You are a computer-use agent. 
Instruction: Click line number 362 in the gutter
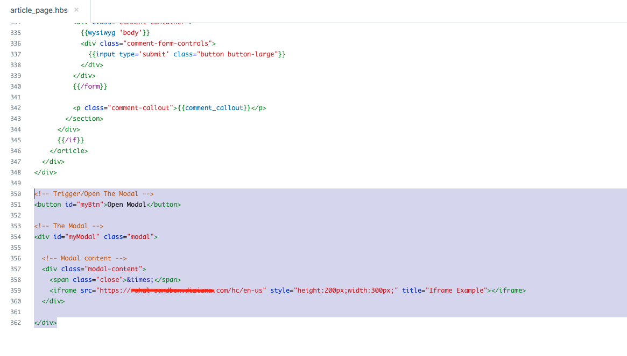[16, 323]
